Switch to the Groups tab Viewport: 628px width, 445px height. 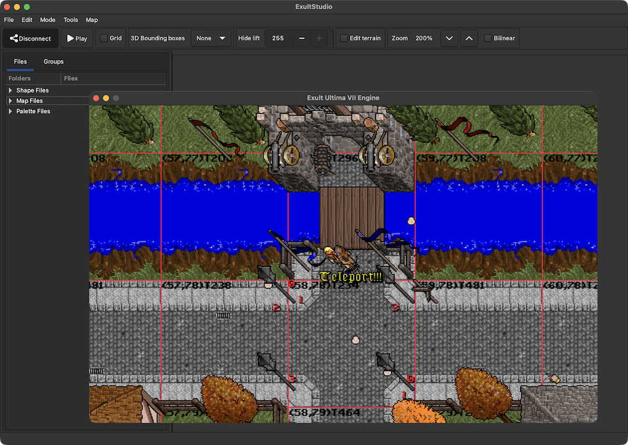point(53,61)
